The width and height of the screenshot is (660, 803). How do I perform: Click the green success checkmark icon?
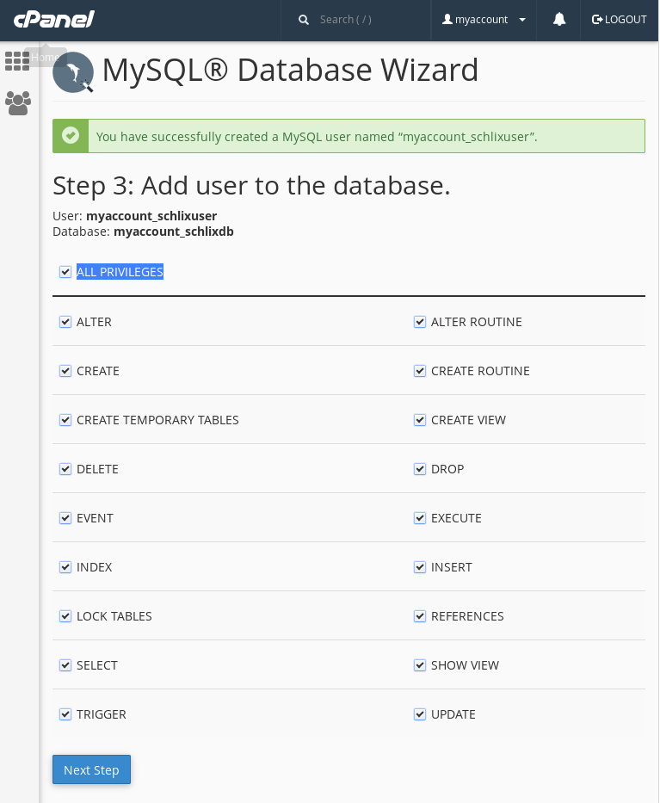tap(71, 136)
